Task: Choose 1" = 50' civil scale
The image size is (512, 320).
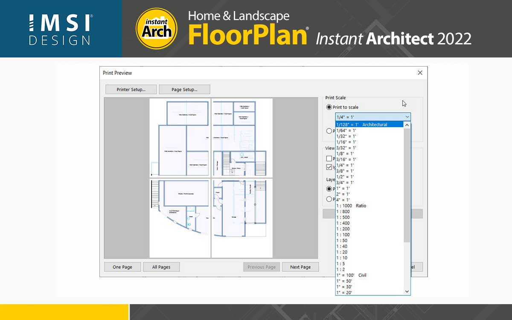Action: [369, 281]
